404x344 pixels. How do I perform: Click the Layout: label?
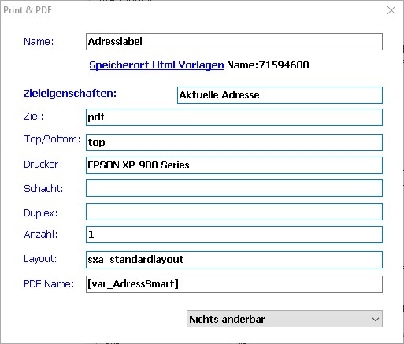coord(40,259)
